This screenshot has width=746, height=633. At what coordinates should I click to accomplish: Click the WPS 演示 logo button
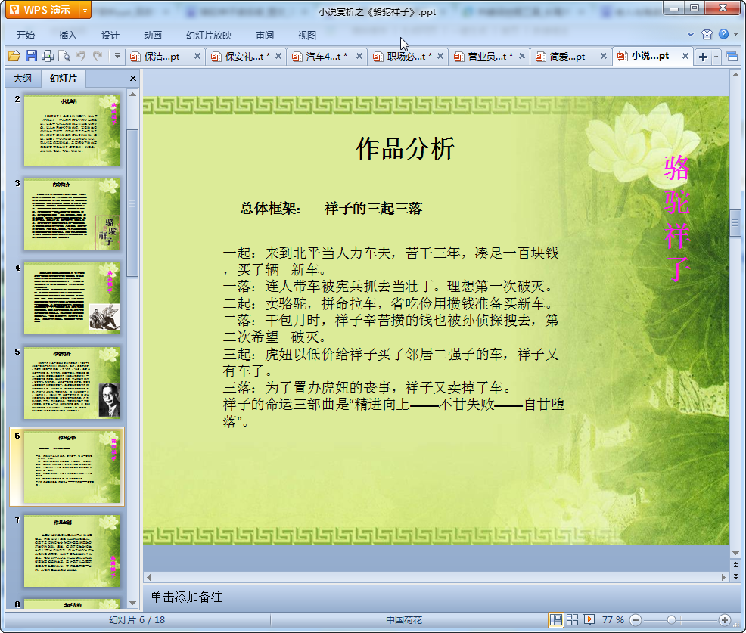(x=43, y=10)
